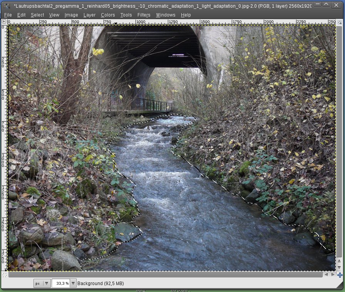Toggle zoom-on-resize magnifier icon
The width and height of the screenshot is (345, 292).
pos(339,22)
